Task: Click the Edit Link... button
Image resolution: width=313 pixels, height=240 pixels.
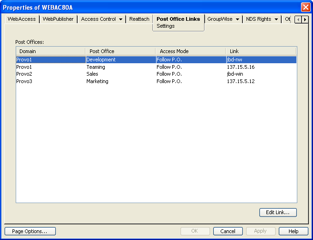Action: (278, 212)
